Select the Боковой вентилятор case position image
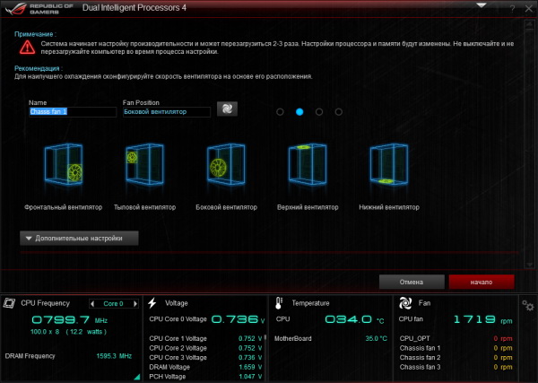Image resolution: width=538 pixels, height=383 pixels. [226, 164]
